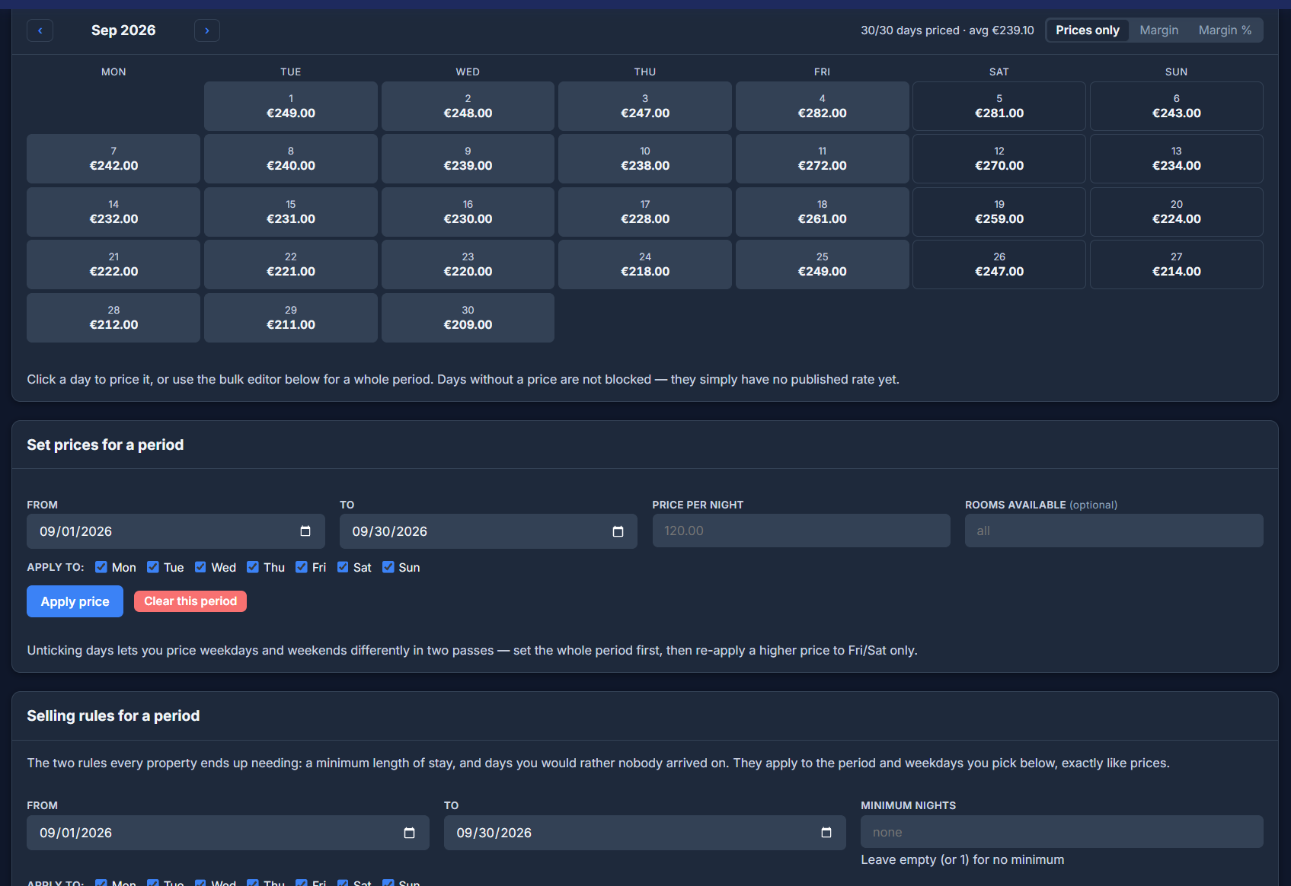Select Sep 9 priced €239.00
The image size is (1291, 886).
pyautogui.click(x=468, y=158)
